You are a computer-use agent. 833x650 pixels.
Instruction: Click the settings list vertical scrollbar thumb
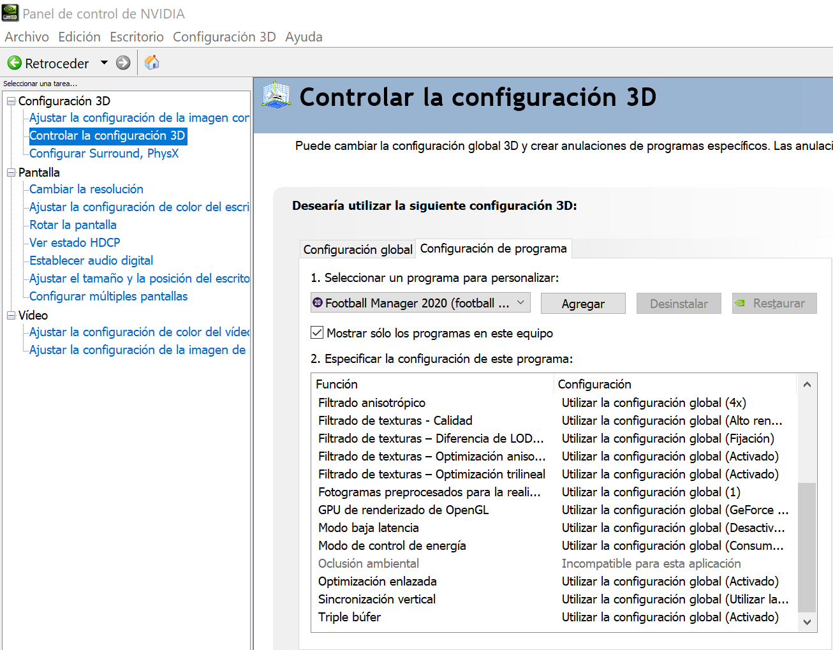807,547
